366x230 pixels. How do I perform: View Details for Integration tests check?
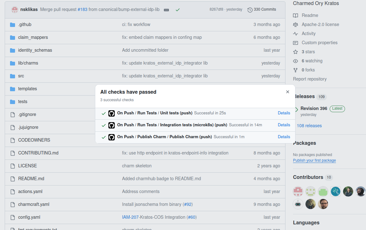pos(284,125)
